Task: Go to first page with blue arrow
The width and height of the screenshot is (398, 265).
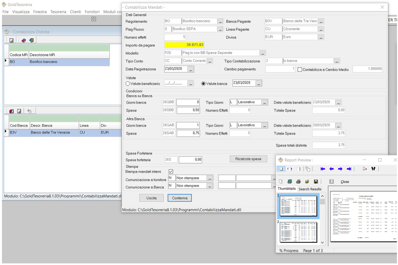Action: [x=323, y=169]
